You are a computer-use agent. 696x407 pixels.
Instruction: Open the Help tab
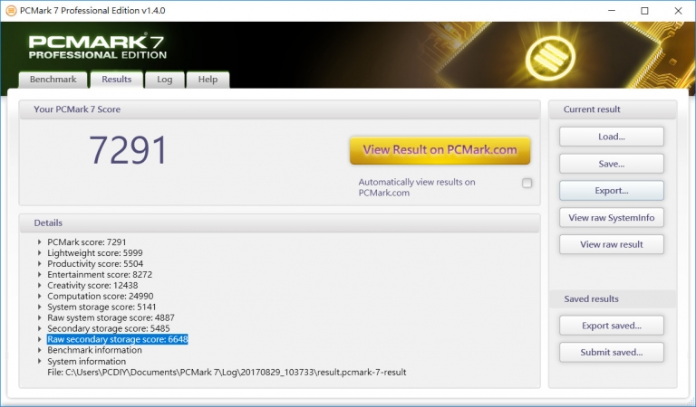(208, 80)
